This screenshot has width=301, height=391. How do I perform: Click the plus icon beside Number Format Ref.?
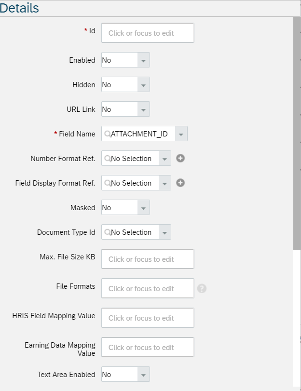[x=180, y=158]
